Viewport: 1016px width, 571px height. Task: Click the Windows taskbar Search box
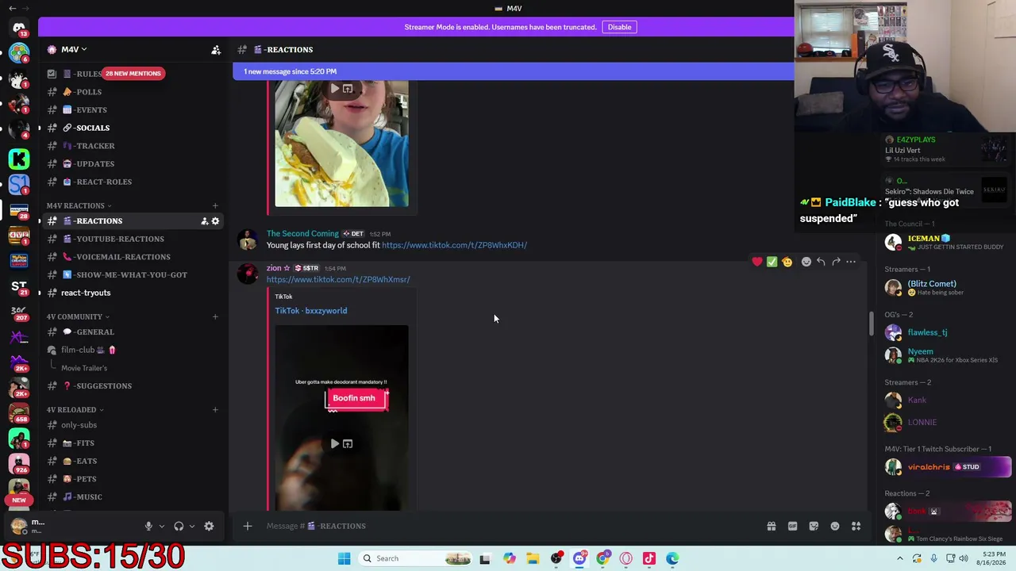pos(417,558)
